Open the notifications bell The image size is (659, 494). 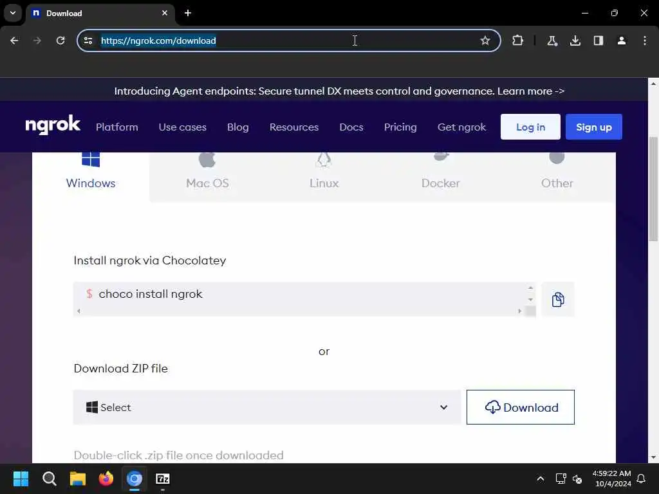641,479
